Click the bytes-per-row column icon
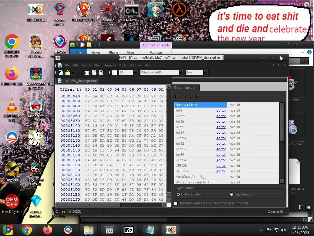Screen dimensions: 314x236 pos(115,73)
